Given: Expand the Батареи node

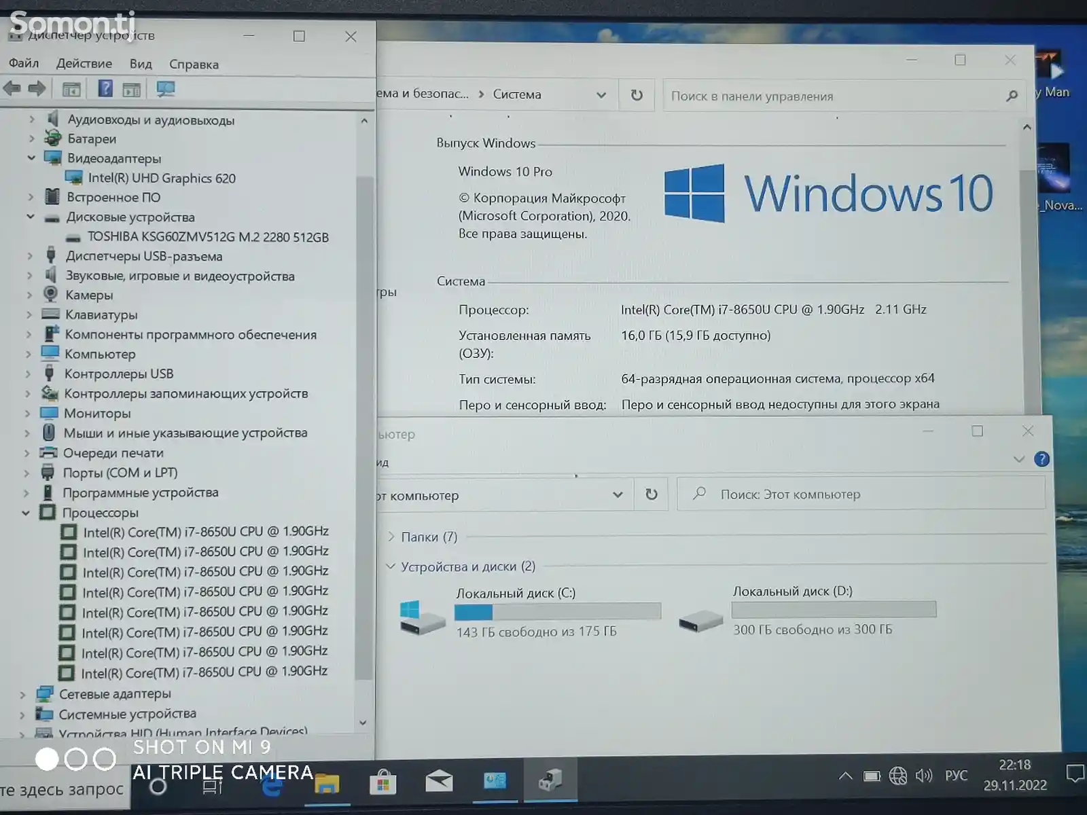Looking at the screenshot, I should point(31,139).
